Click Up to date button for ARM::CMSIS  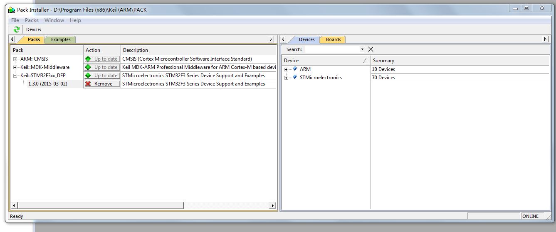point(102,59)
